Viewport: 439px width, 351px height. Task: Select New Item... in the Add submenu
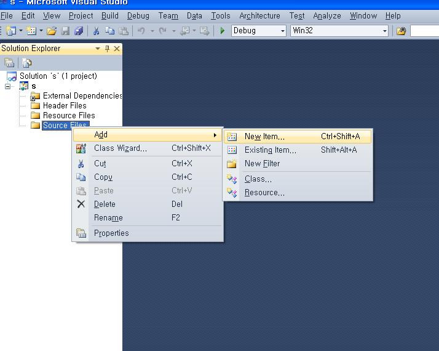tap(298, 137)
